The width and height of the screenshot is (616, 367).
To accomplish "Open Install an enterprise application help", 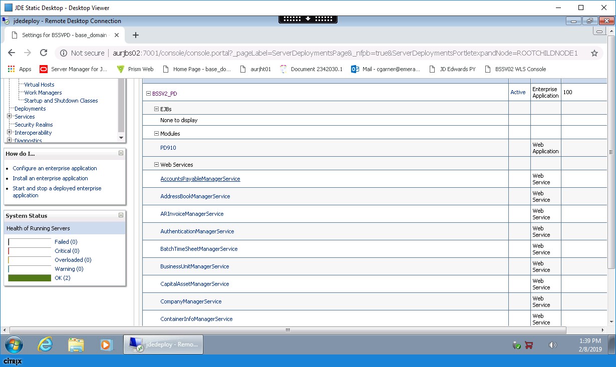I will click(50, 178).
